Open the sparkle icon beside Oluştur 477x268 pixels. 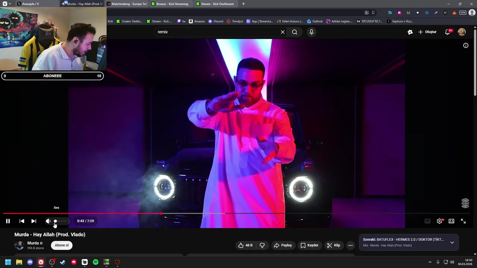(410, 32)
